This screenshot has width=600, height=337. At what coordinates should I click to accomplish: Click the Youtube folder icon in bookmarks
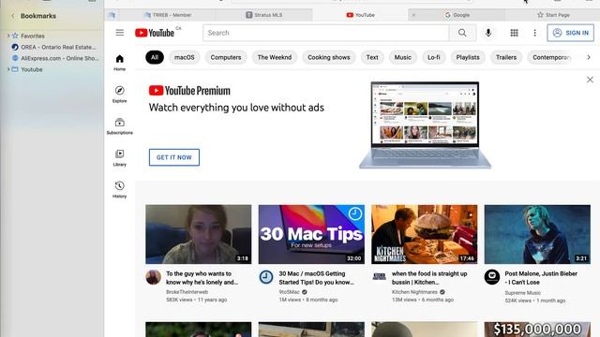coord(15,69)
